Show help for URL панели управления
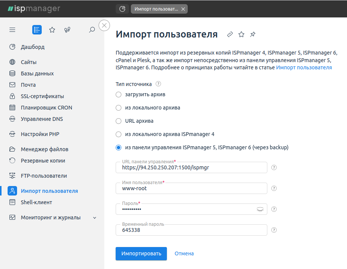The image size is (347, 269). tap(274, 167)
